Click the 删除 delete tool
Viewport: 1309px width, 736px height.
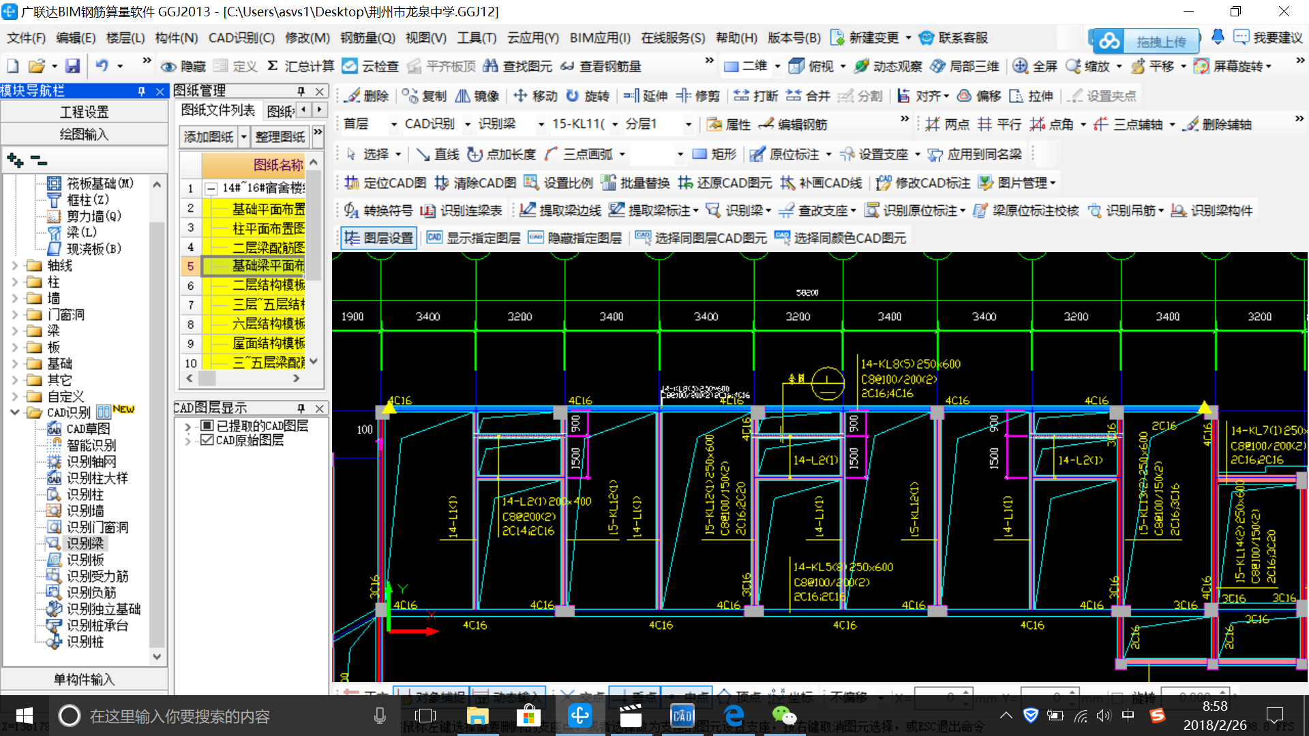point(367,96)
